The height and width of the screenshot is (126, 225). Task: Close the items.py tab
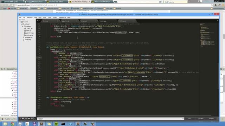click(58, 21)
